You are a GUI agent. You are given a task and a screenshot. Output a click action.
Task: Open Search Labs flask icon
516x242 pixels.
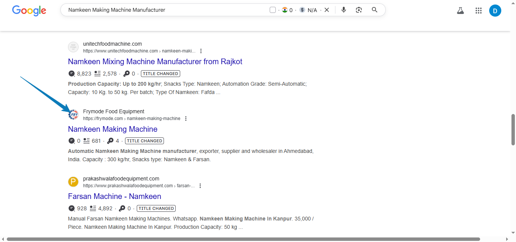click(x=460, y=11)
